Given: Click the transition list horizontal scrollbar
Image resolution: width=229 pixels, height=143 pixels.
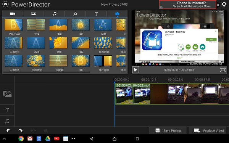Looking at the screenshot, I should coord(47,72).
